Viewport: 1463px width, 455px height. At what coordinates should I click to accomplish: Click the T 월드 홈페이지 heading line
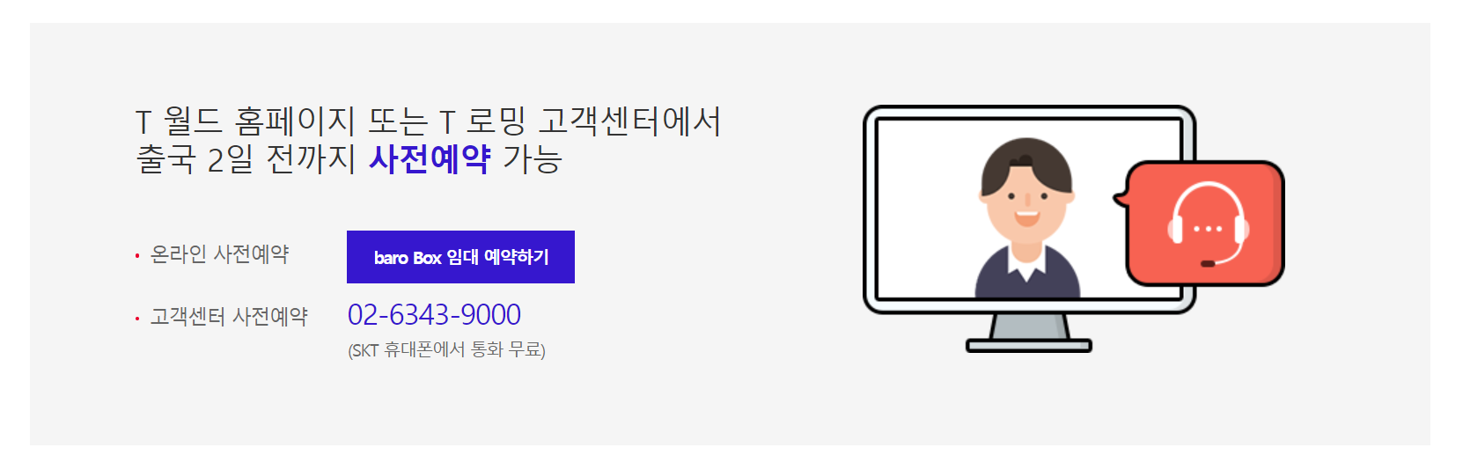click(x=429, y=121)
